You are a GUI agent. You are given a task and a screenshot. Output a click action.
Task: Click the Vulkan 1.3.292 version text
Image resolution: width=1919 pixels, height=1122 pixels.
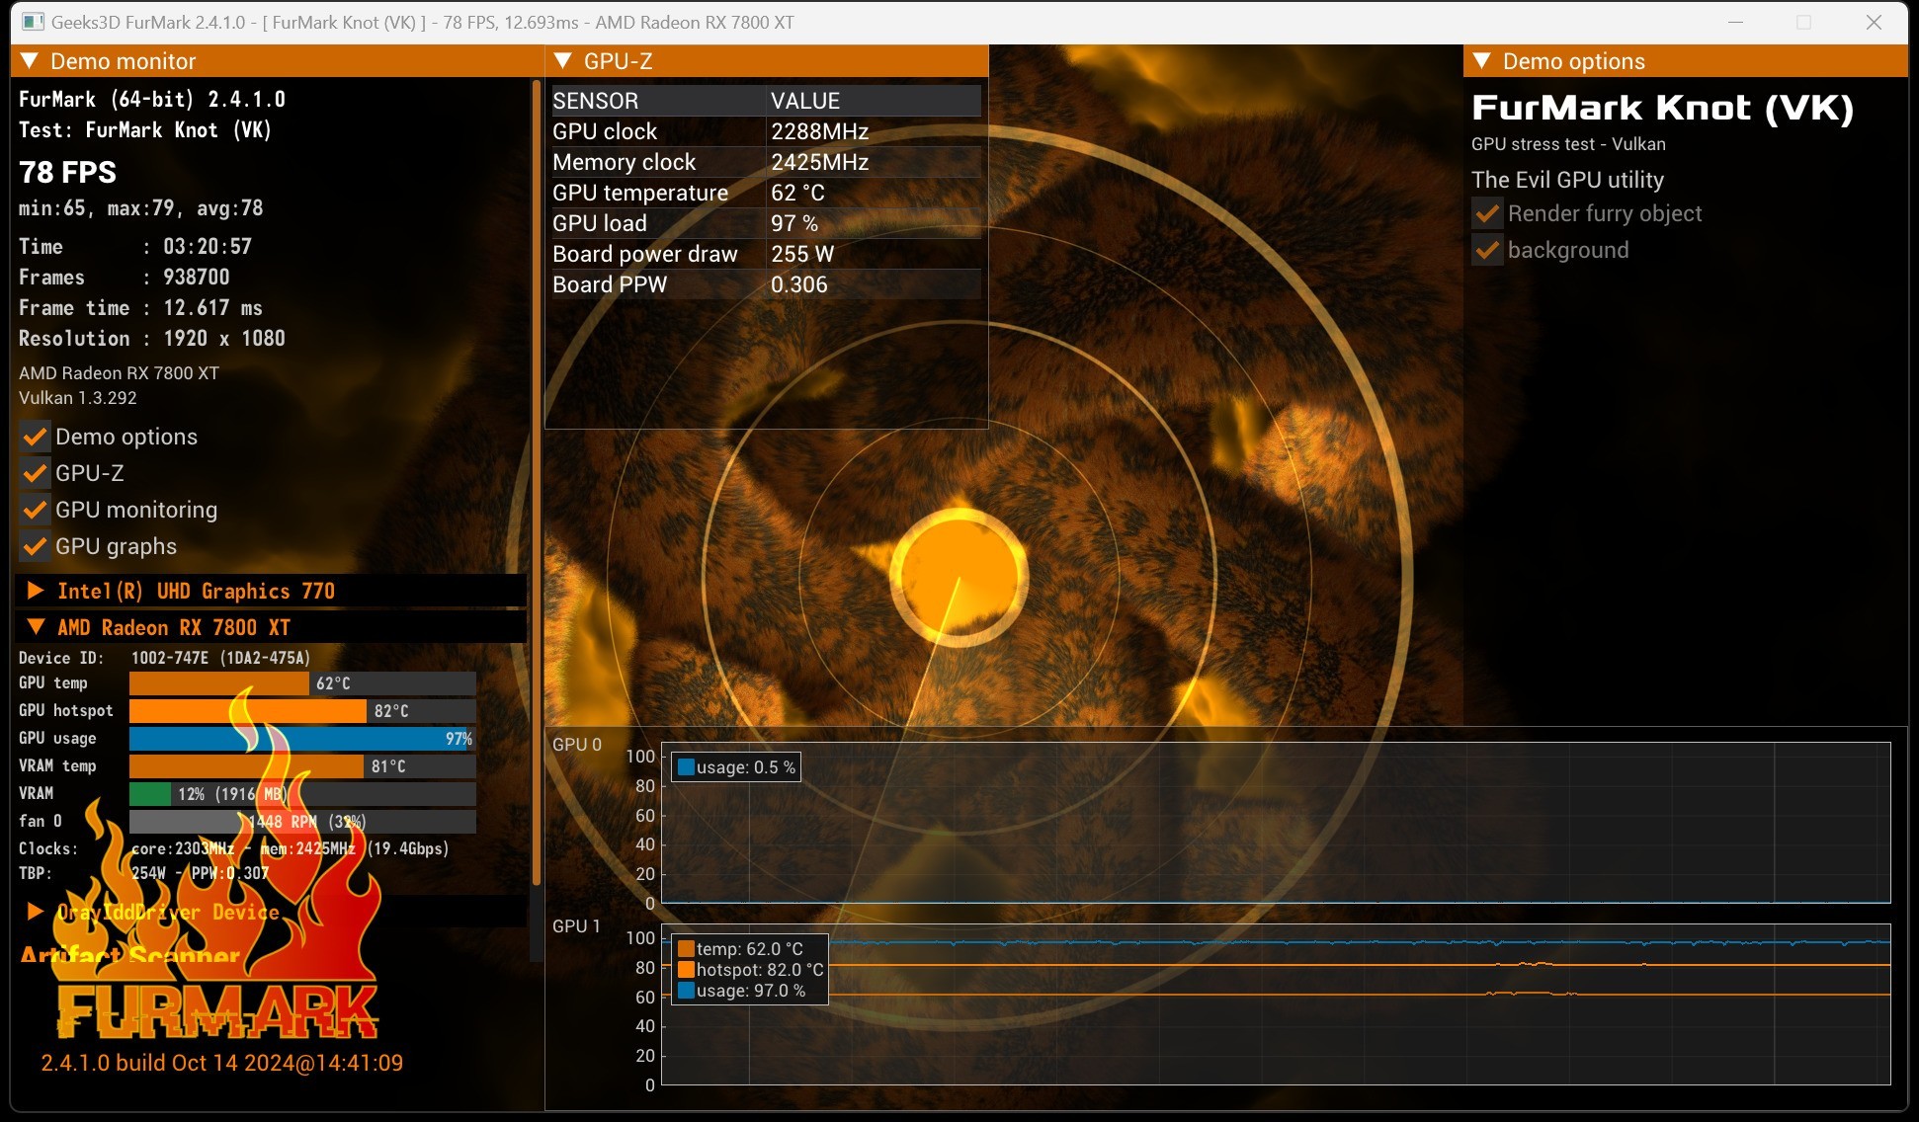tap(78, 398)
